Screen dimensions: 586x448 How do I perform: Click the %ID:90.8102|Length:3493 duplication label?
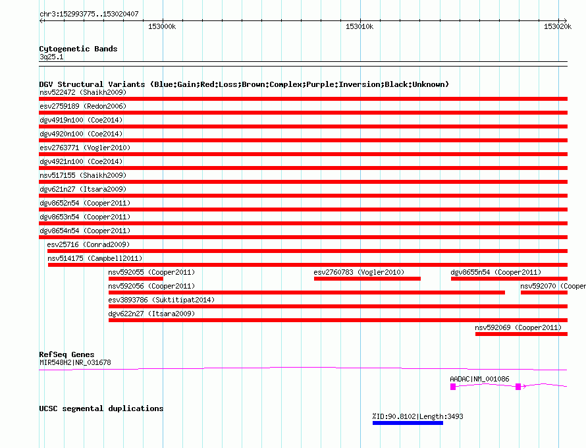pos(418,416)
